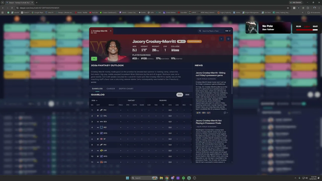Click the 'IND' opponent text in week 4
Screen dimensions: 322x181
point(105,127)
